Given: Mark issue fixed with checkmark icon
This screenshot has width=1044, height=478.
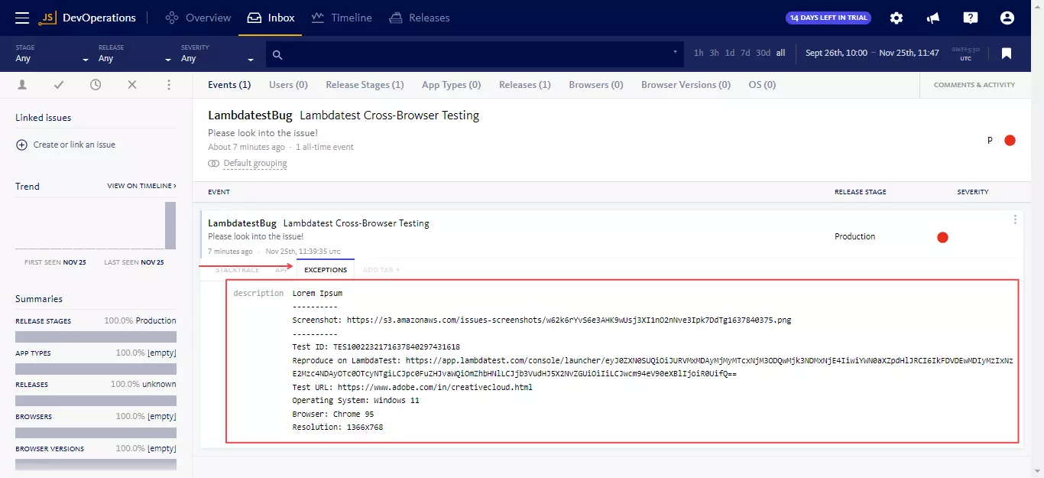Looking at the screenshot, I should [59, 85].
